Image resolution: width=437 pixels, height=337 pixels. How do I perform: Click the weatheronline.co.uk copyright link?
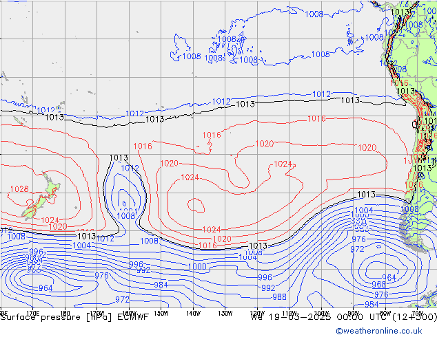(x=379, y=331)
